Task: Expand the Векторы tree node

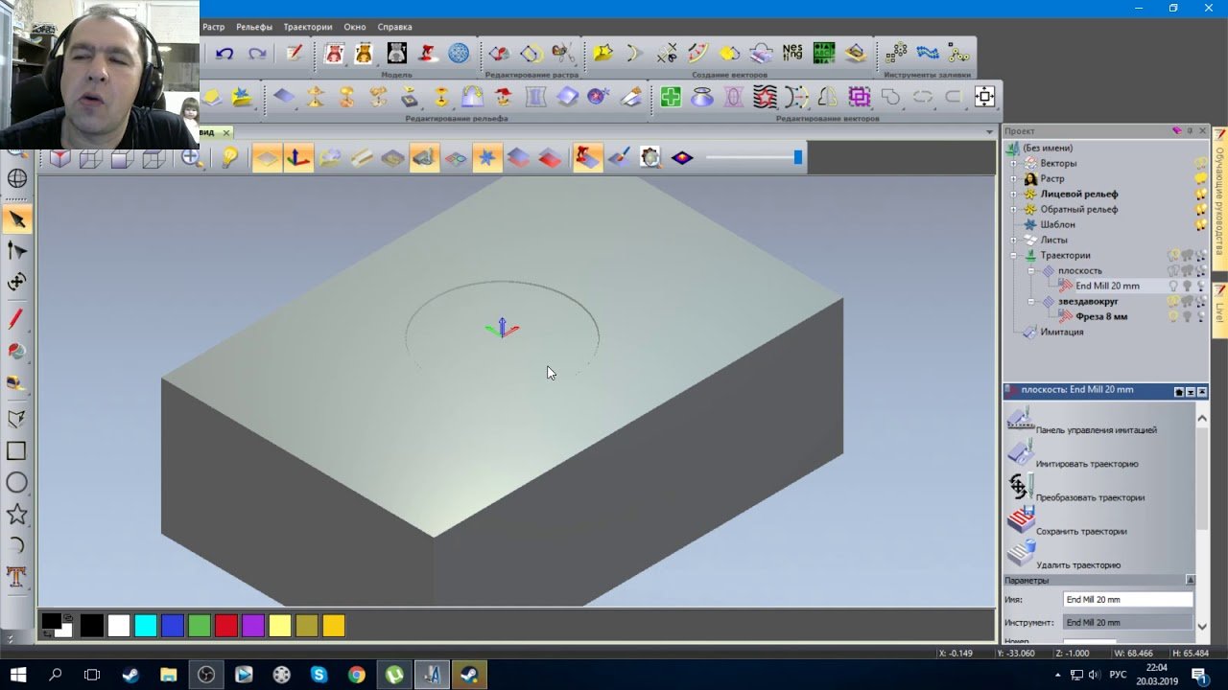Action: point(1013,164)
